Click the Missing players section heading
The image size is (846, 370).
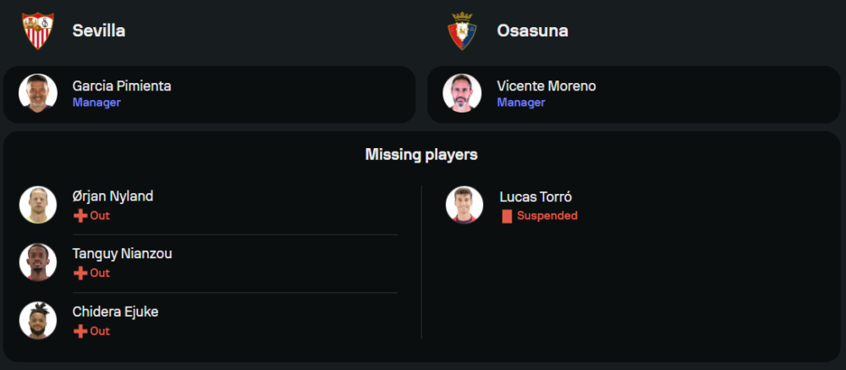(x=421, y=155)
